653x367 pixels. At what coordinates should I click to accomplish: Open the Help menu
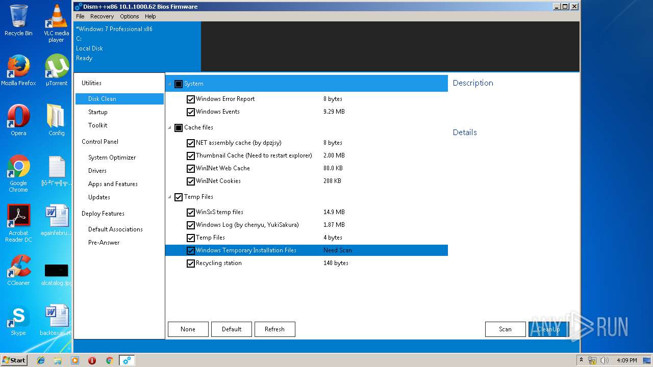click(x=150, y=16)
